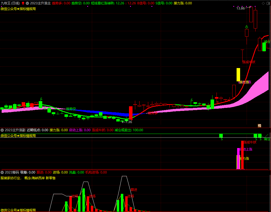Click the magenta 启动上涨 bar in sub chart
Viewport: 271px width, 212px height.
coord(238,158)
